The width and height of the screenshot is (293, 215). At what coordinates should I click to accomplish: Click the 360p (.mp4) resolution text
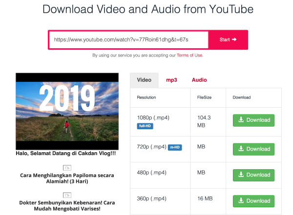coord(151,198)
